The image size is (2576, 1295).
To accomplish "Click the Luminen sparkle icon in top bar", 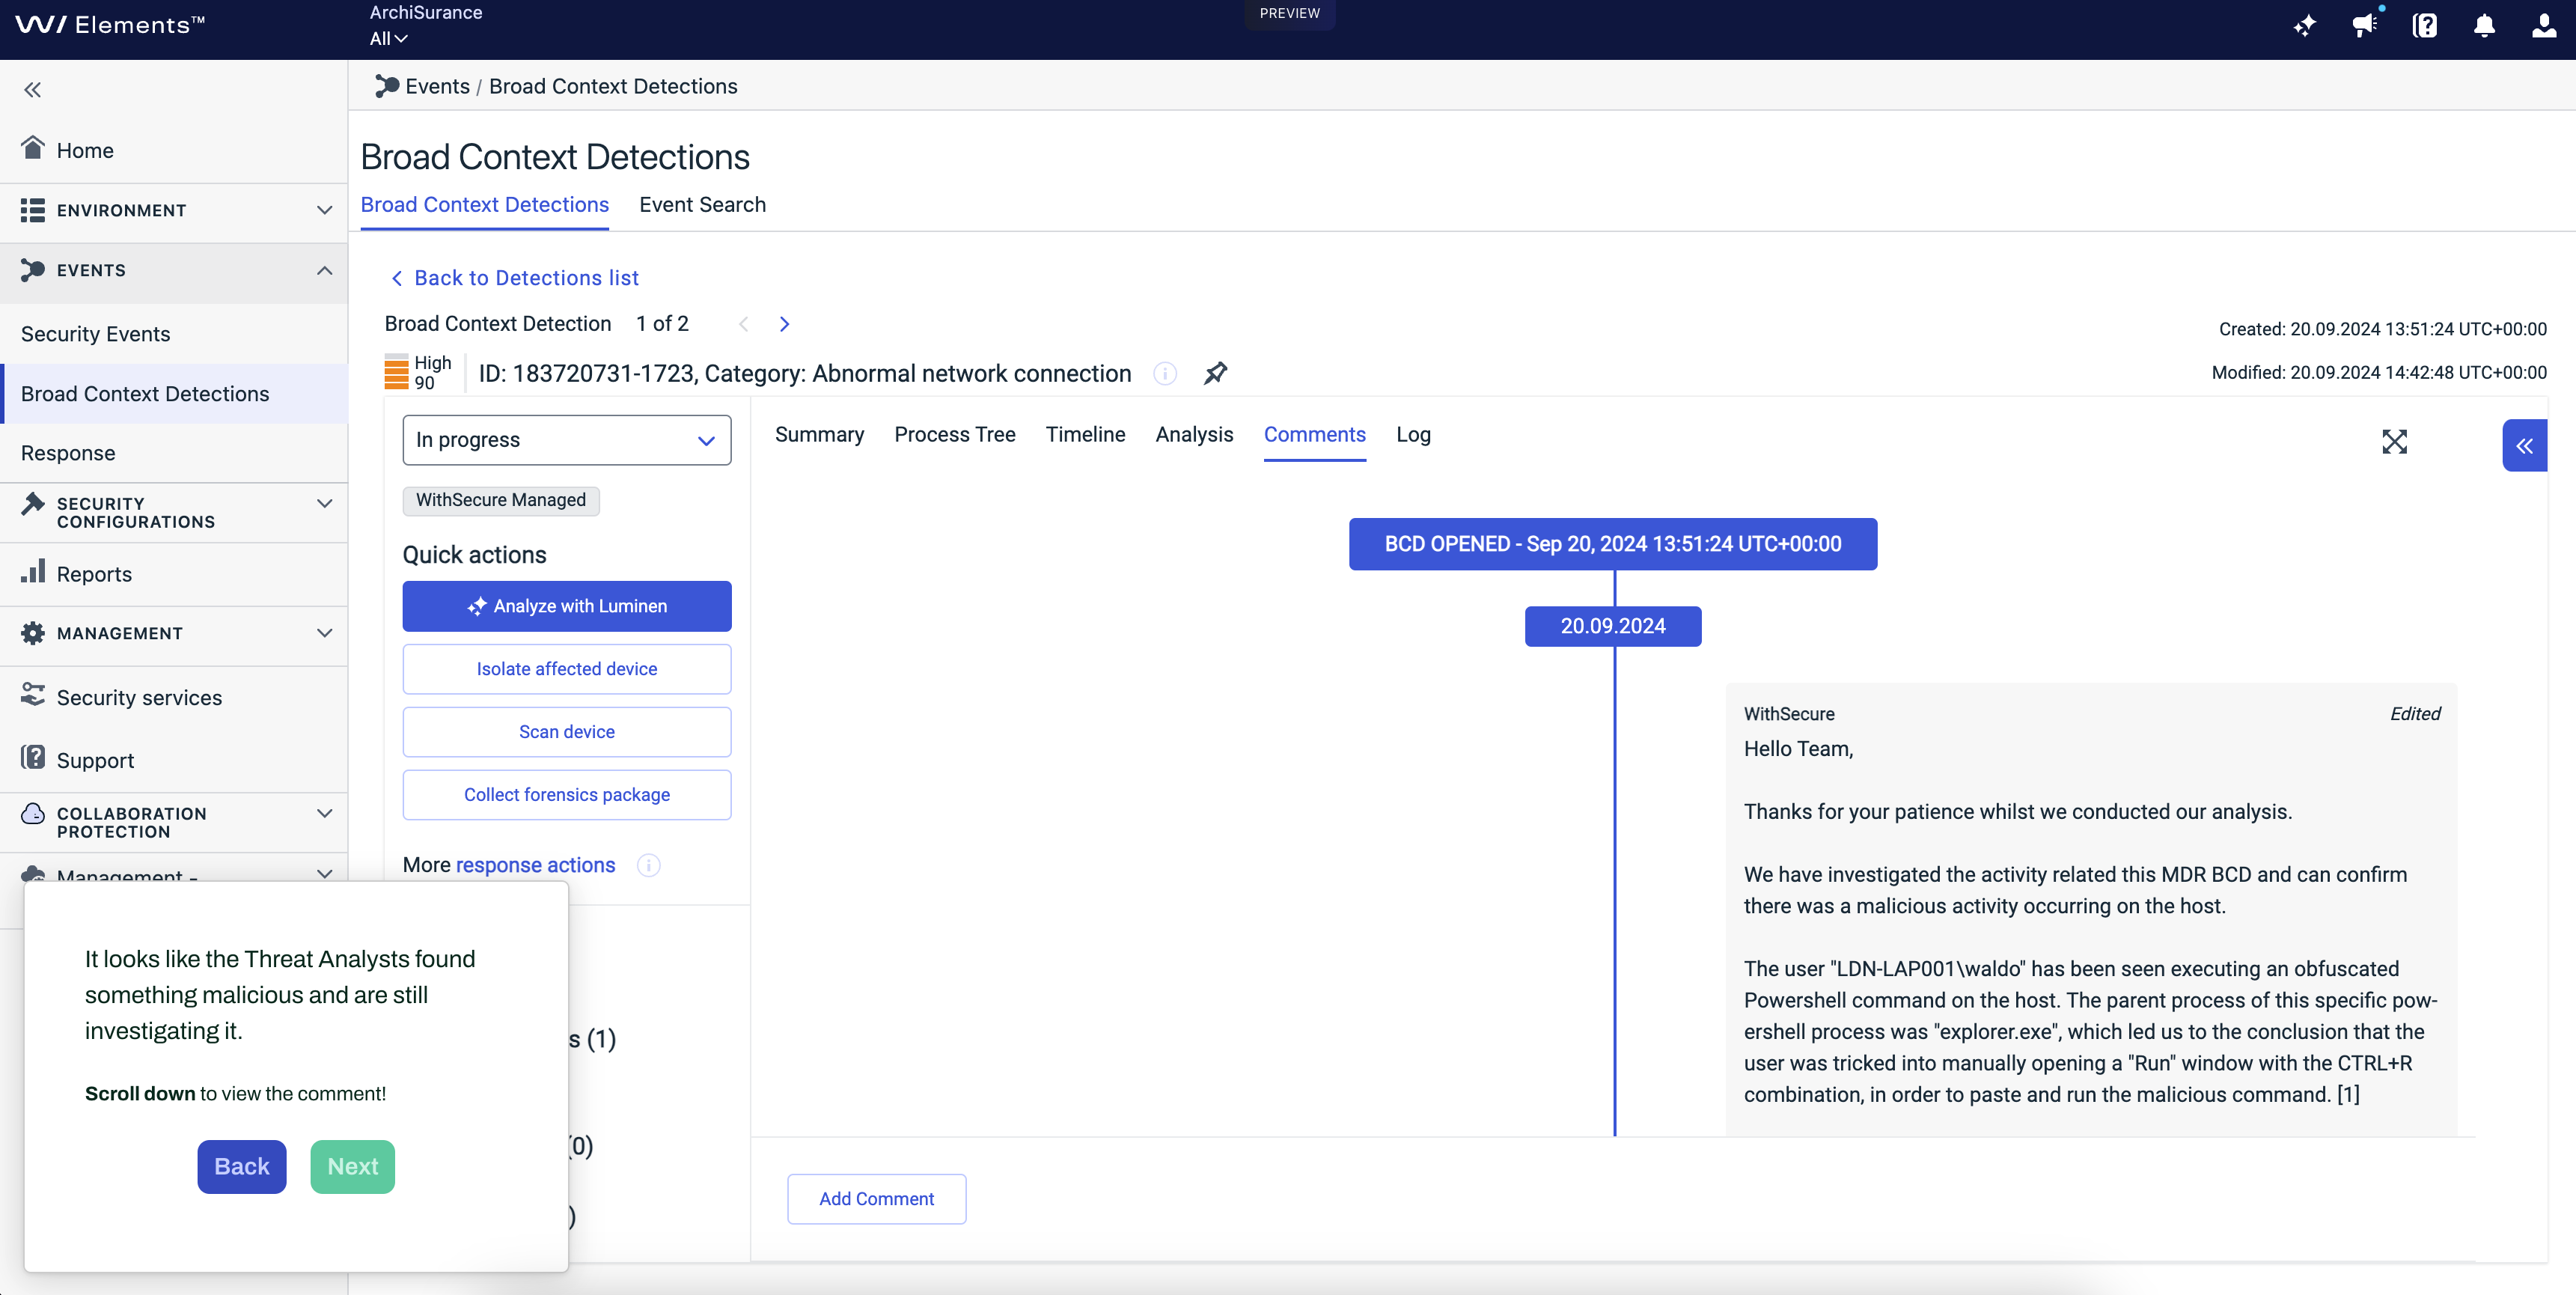I will click(2304, 26).
